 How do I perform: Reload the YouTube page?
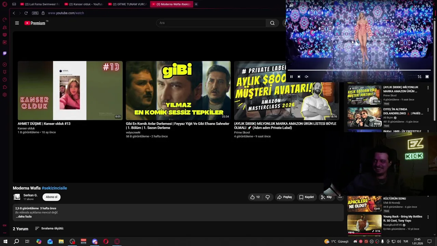point(26,13)
